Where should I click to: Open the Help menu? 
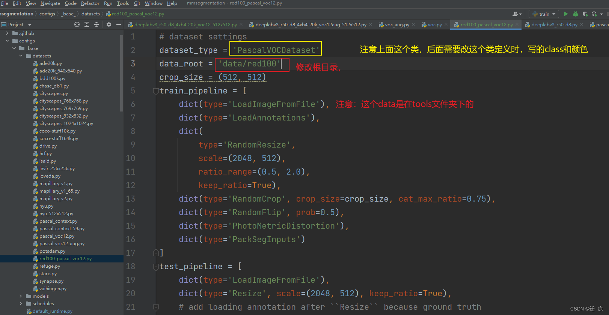172,3
